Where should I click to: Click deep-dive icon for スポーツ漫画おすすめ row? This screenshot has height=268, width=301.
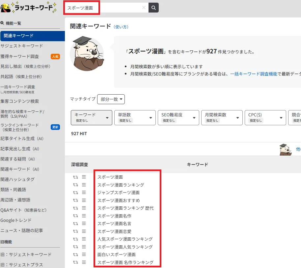coord(75,200)
